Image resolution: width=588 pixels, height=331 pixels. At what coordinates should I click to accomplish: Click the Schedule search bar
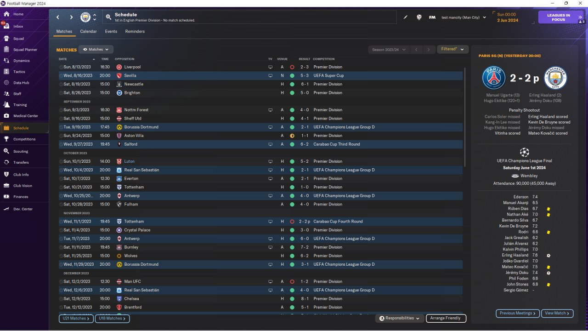pyautogui.click(x=249, y=17)
